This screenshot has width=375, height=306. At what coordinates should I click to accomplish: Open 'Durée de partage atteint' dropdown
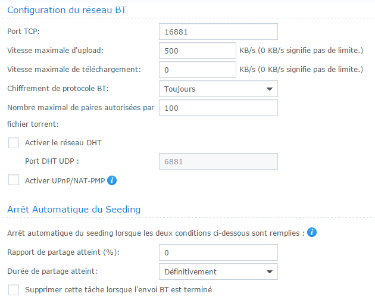[x=218, y=271]
